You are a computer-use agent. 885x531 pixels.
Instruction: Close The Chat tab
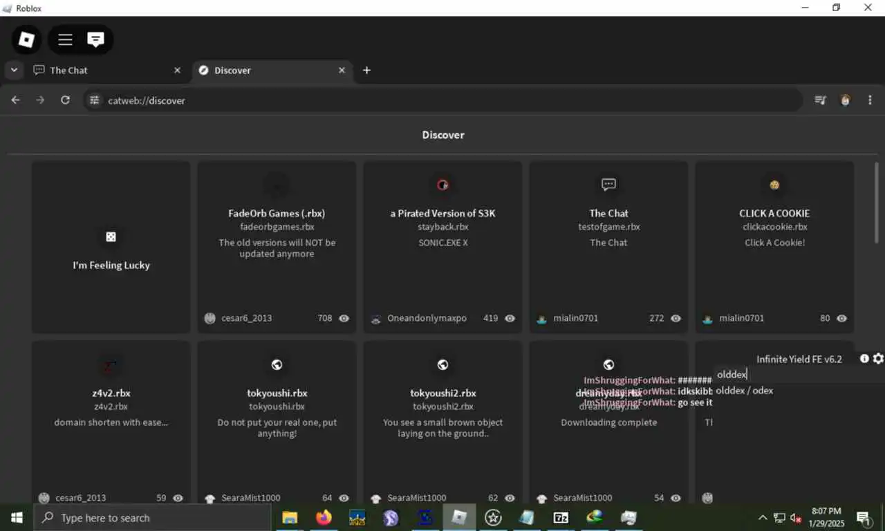(x=177, y=70)
